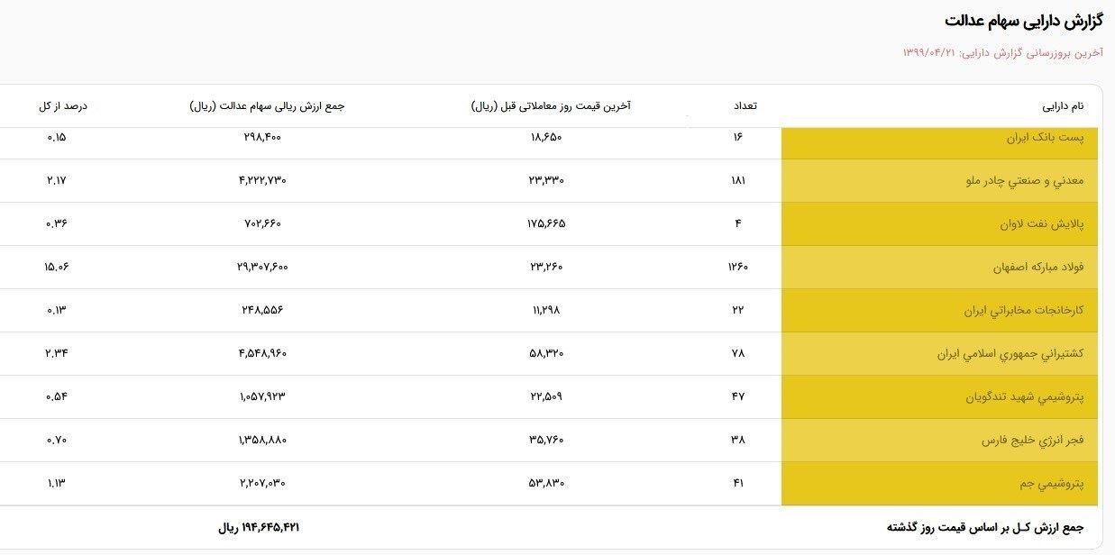Click the 'تعداد' column header
This screenshot has height=555, width=1115.
pos(745,106)
